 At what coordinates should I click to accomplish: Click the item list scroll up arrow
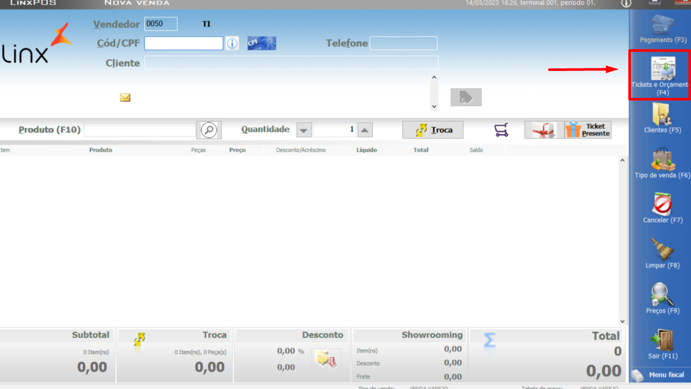coord(623,161)
